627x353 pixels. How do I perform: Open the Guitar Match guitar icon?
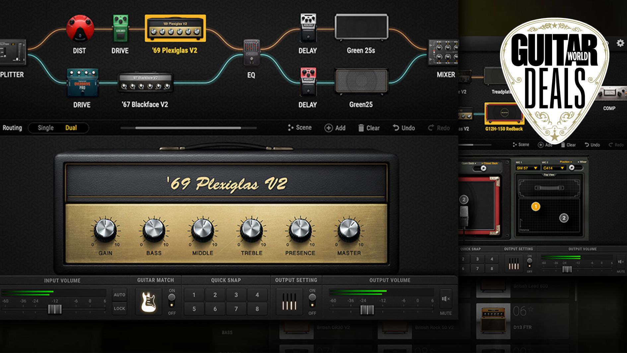[x=149, y=301]
